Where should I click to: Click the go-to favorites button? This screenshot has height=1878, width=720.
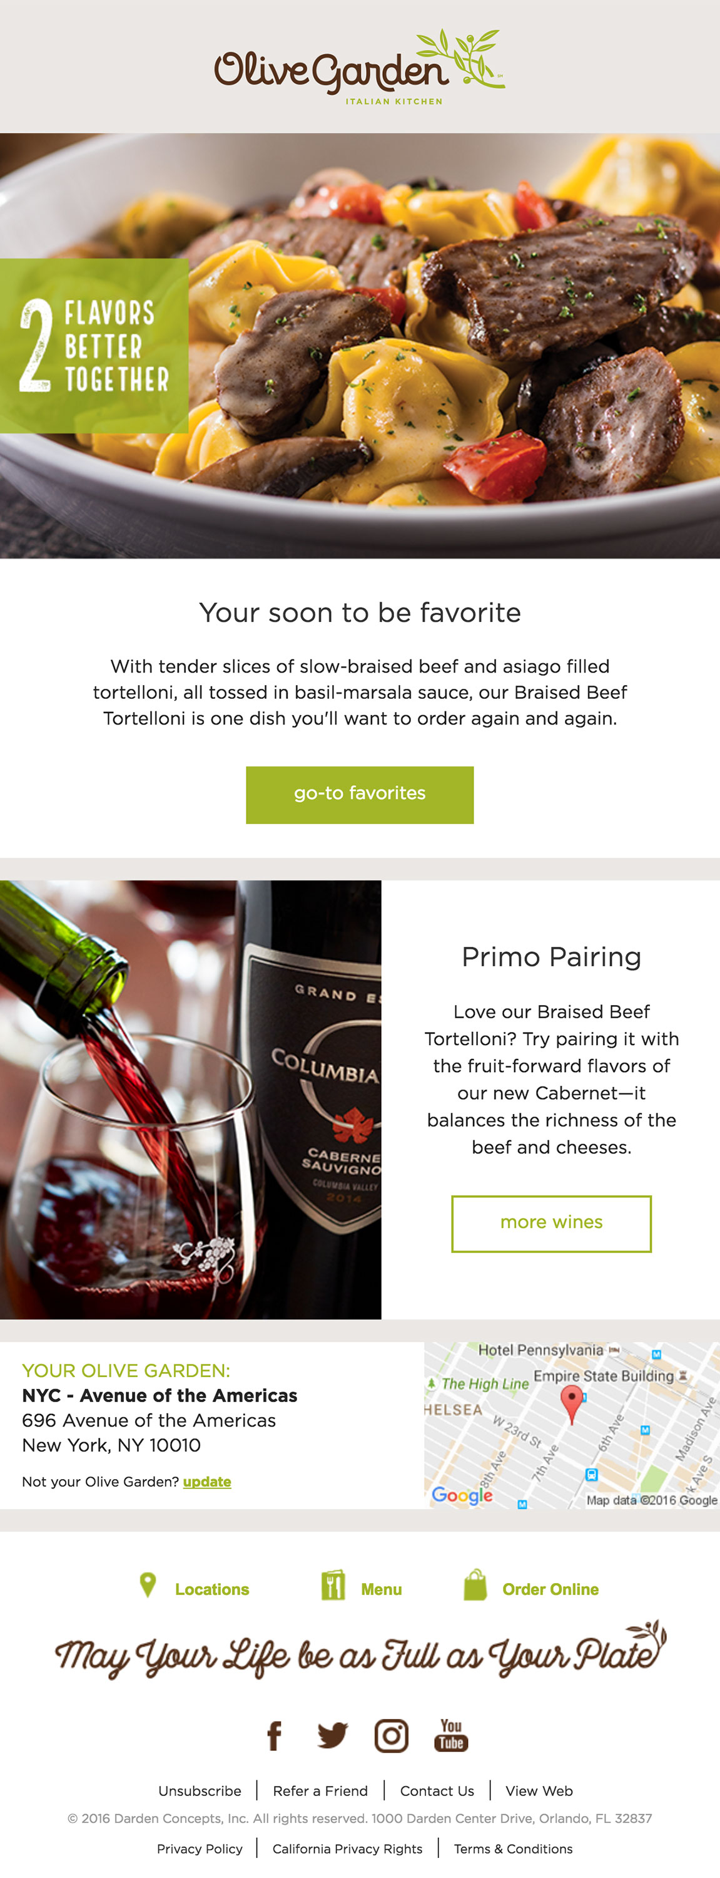360,795
